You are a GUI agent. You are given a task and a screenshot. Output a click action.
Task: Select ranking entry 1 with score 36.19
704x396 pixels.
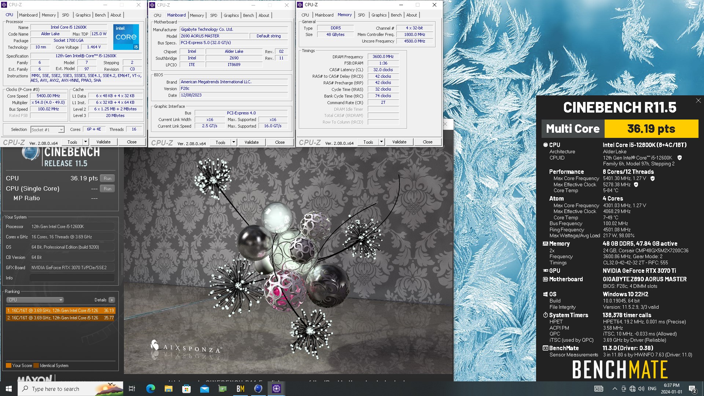click(60, 311)
